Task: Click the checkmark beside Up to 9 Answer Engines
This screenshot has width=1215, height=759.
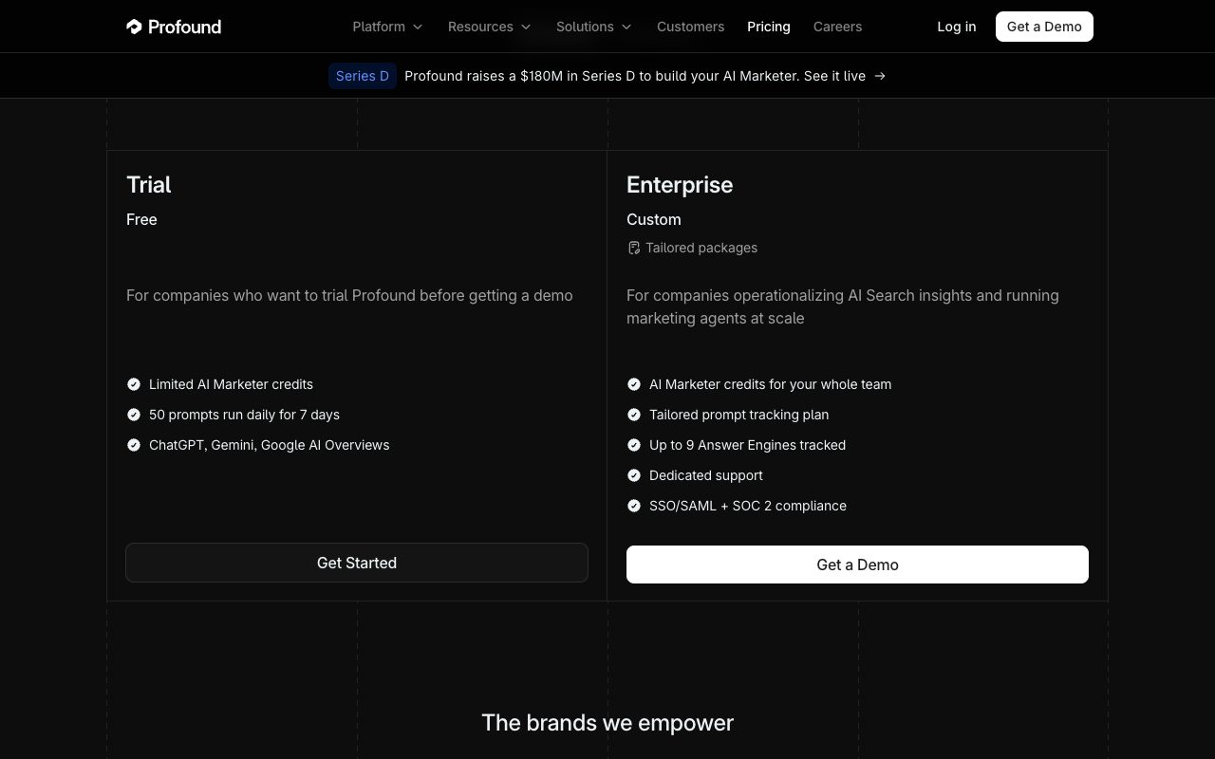Action: [x=634, y=445]
